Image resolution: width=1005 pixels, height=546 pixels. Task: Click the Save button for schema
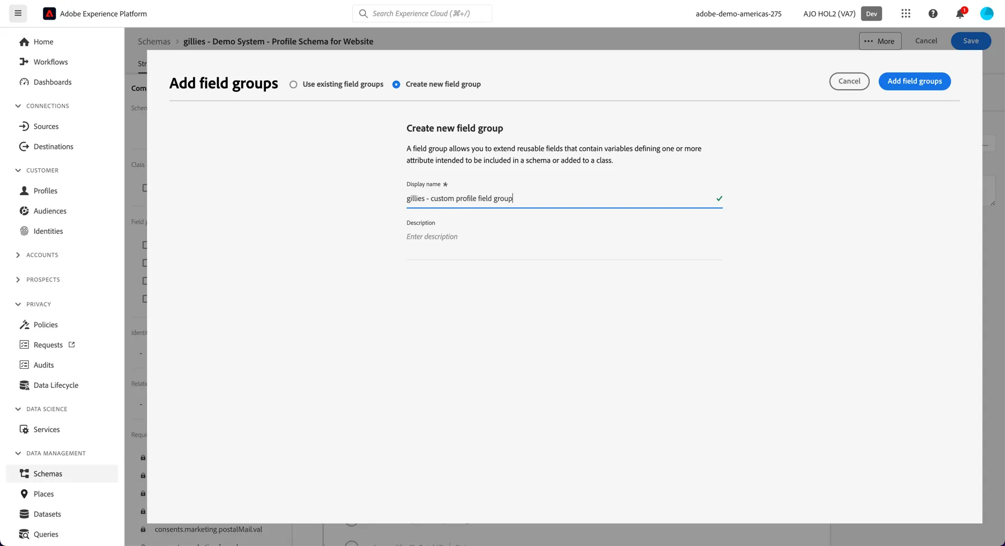pos(971,41)
